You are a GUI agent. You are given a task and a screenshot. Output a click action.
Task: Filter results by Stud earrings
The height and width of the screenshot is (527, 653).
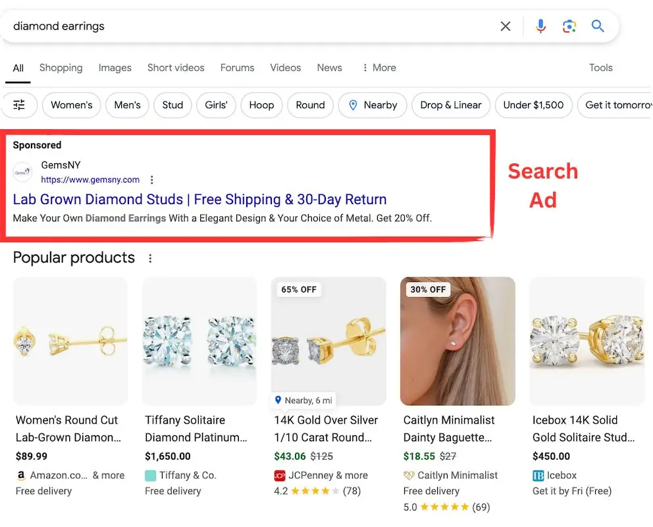[172, 105]
